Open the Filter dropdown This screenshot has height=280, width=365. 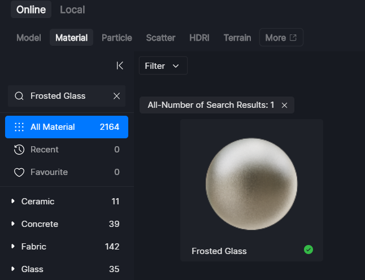tap(162, 66)
